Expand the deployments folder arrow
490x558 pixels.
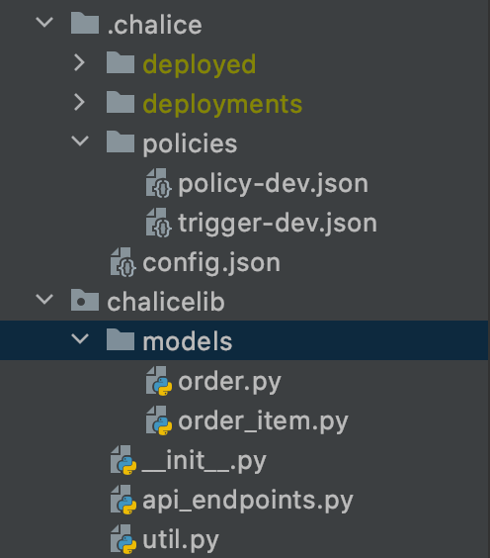[80, 102]
